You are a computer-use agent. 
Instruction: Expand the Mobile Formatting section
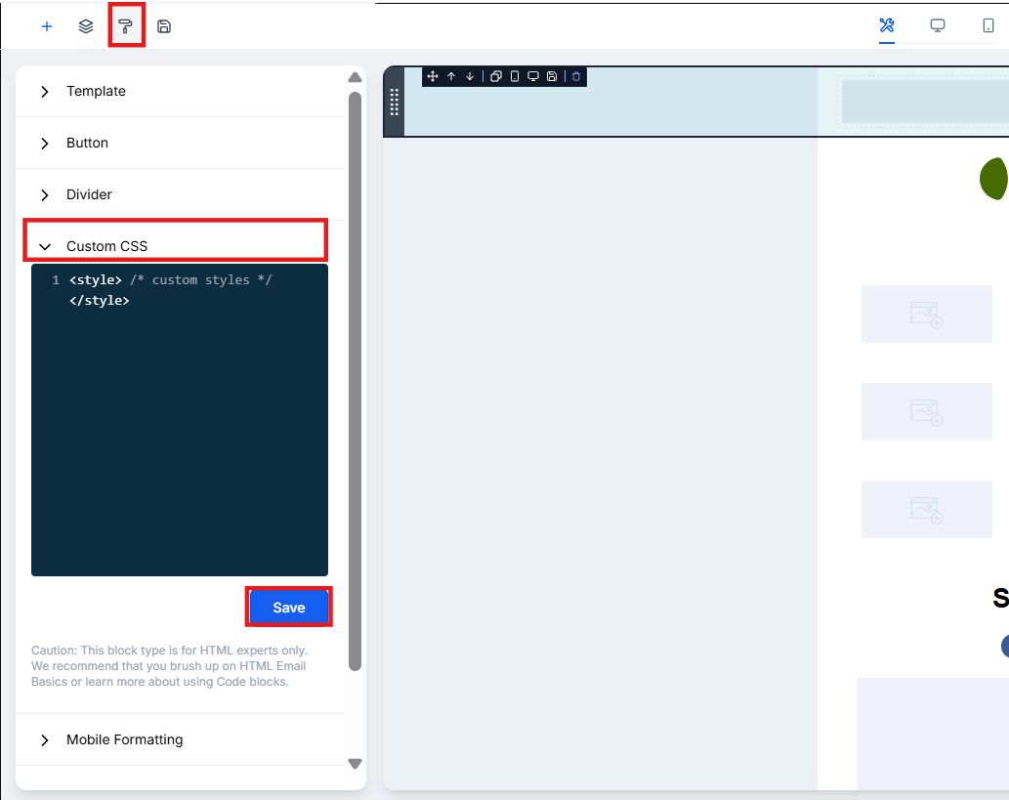[x=180, y=739]
